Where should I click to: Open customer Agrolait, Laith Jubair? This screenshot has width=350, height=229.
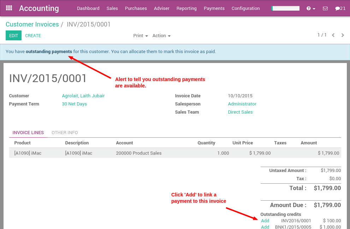pyautogui.click(x=83, y=96)
